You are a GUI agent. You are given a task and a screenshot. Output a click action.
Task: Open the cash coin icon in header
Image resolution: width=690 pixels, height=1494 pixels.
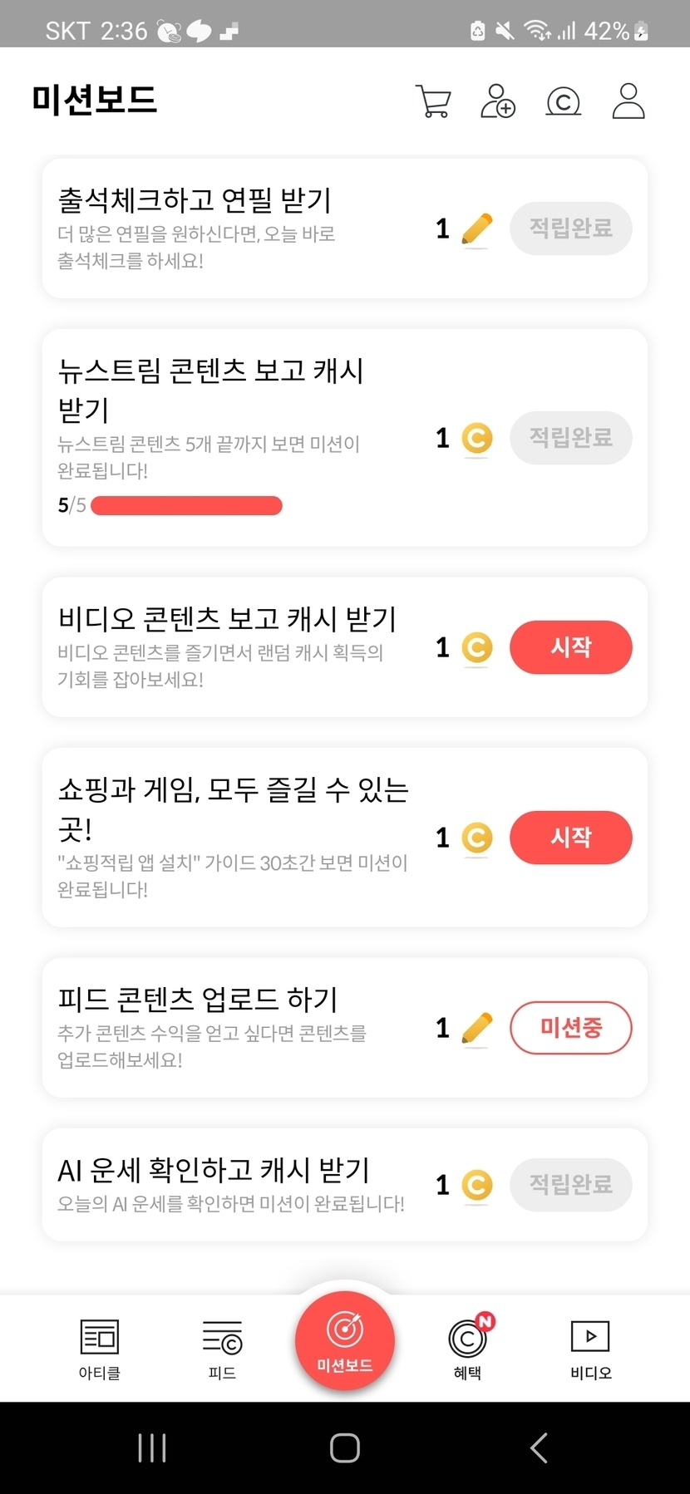pos(563,102)
